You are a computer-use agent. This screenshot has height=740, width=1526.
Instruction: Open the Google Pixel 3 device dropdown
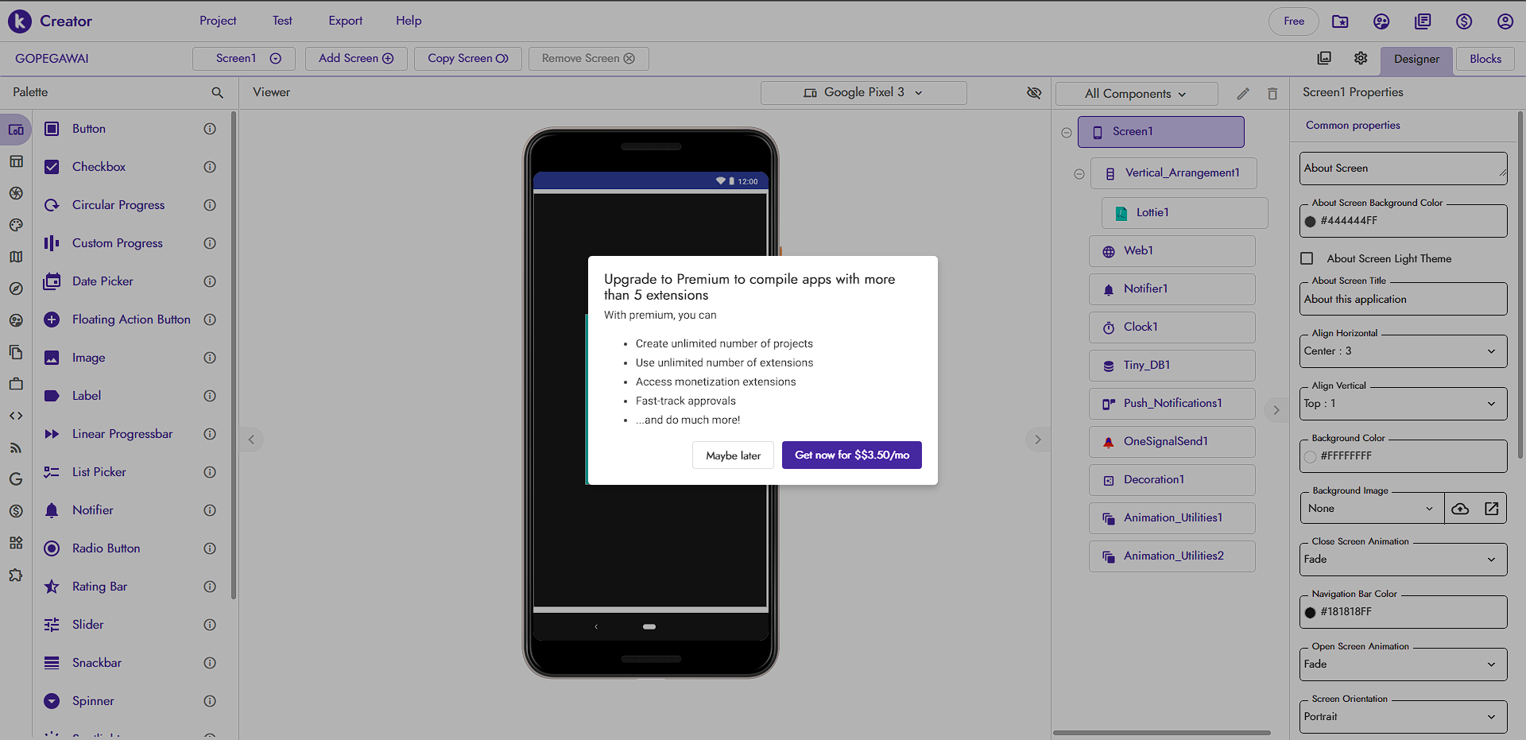[863, 93]
